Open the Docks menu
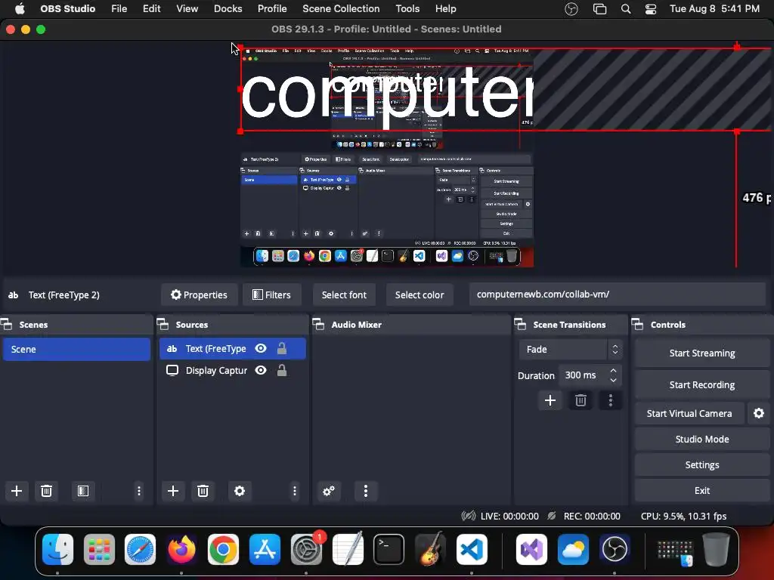This screenshot has width=774, height=580. coord(228,9)
